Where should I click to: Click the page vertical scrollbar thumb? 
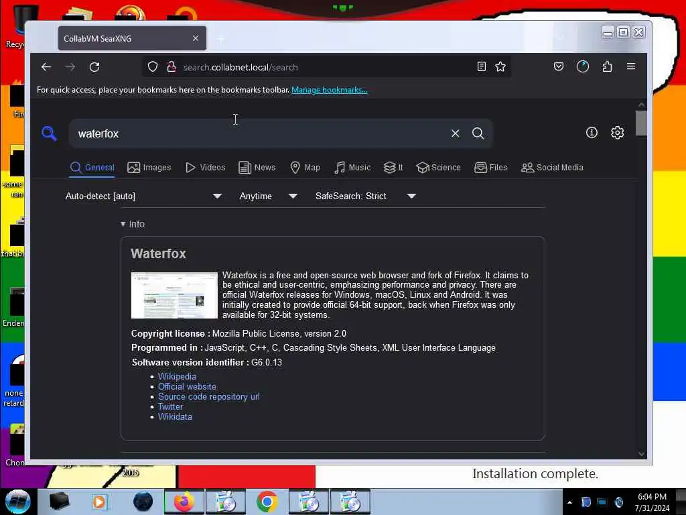[641, 123]
